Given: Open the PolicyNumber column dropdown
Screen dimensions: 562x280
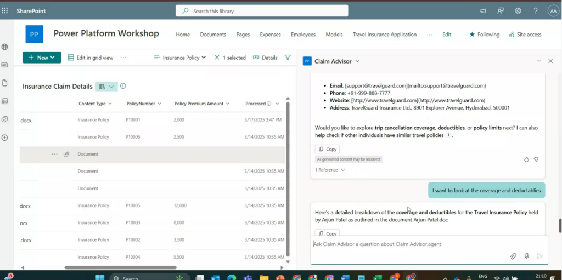Looking at the screenshot, I should point(159,104).
